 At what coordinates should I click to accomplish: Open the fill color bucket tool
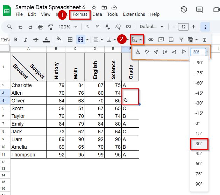59,40
